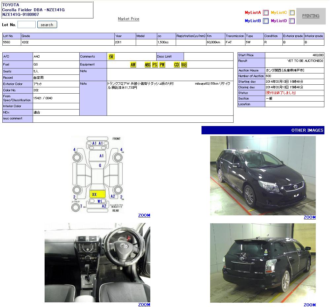Open ZOOM link under the inspection diagram
Screen dimensions: 332x307
tap(144, 215)
